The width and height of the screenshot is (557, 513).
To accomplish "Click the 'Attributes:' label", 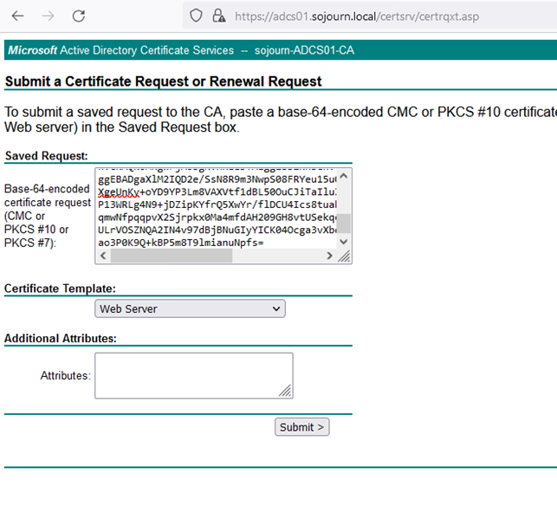I will (65, 375).
